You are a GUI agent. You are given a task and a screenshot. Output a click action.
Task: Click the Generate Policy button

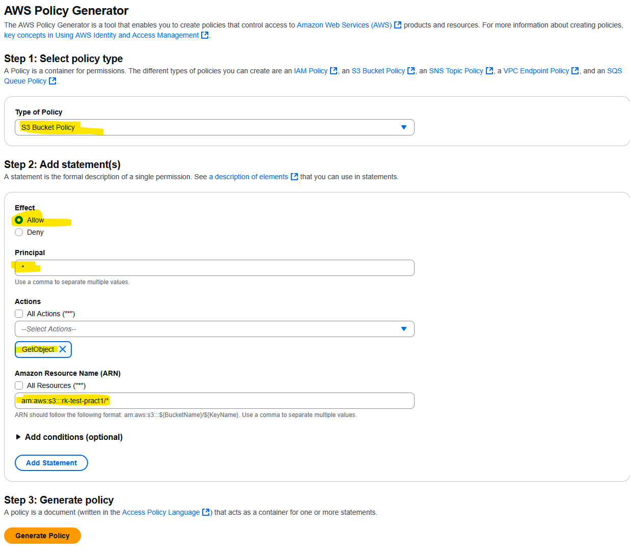[42, 536]
